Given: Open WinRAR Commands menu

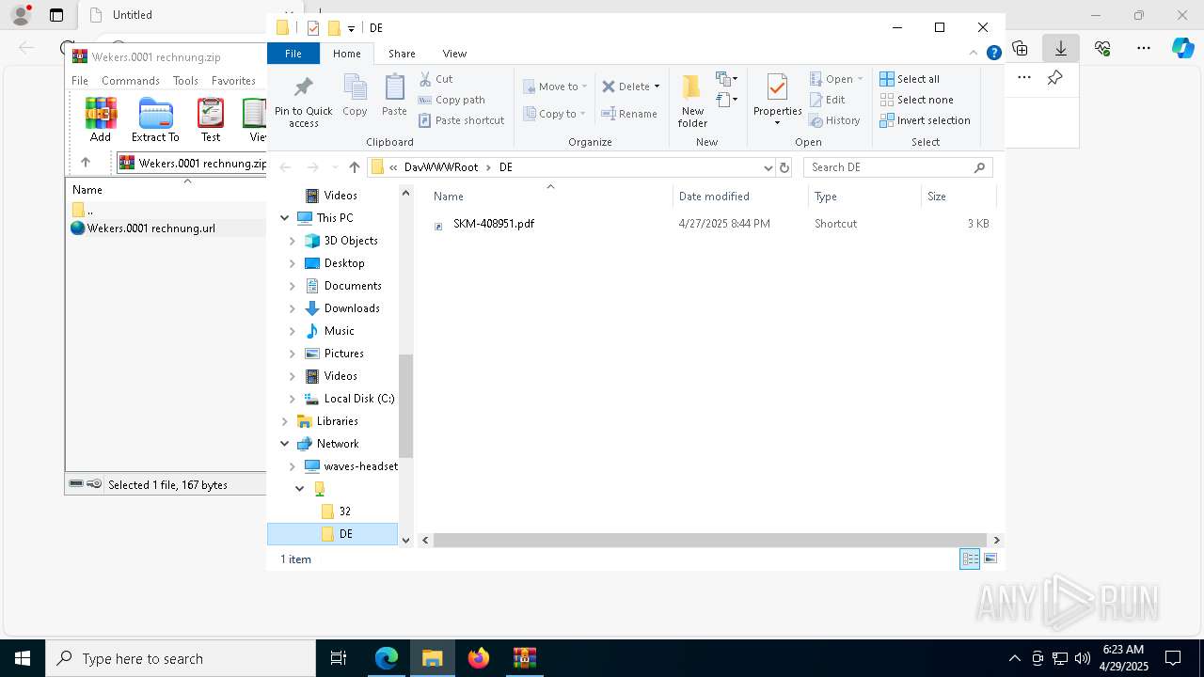Looking at the screenshot, I should pos(131,81).
